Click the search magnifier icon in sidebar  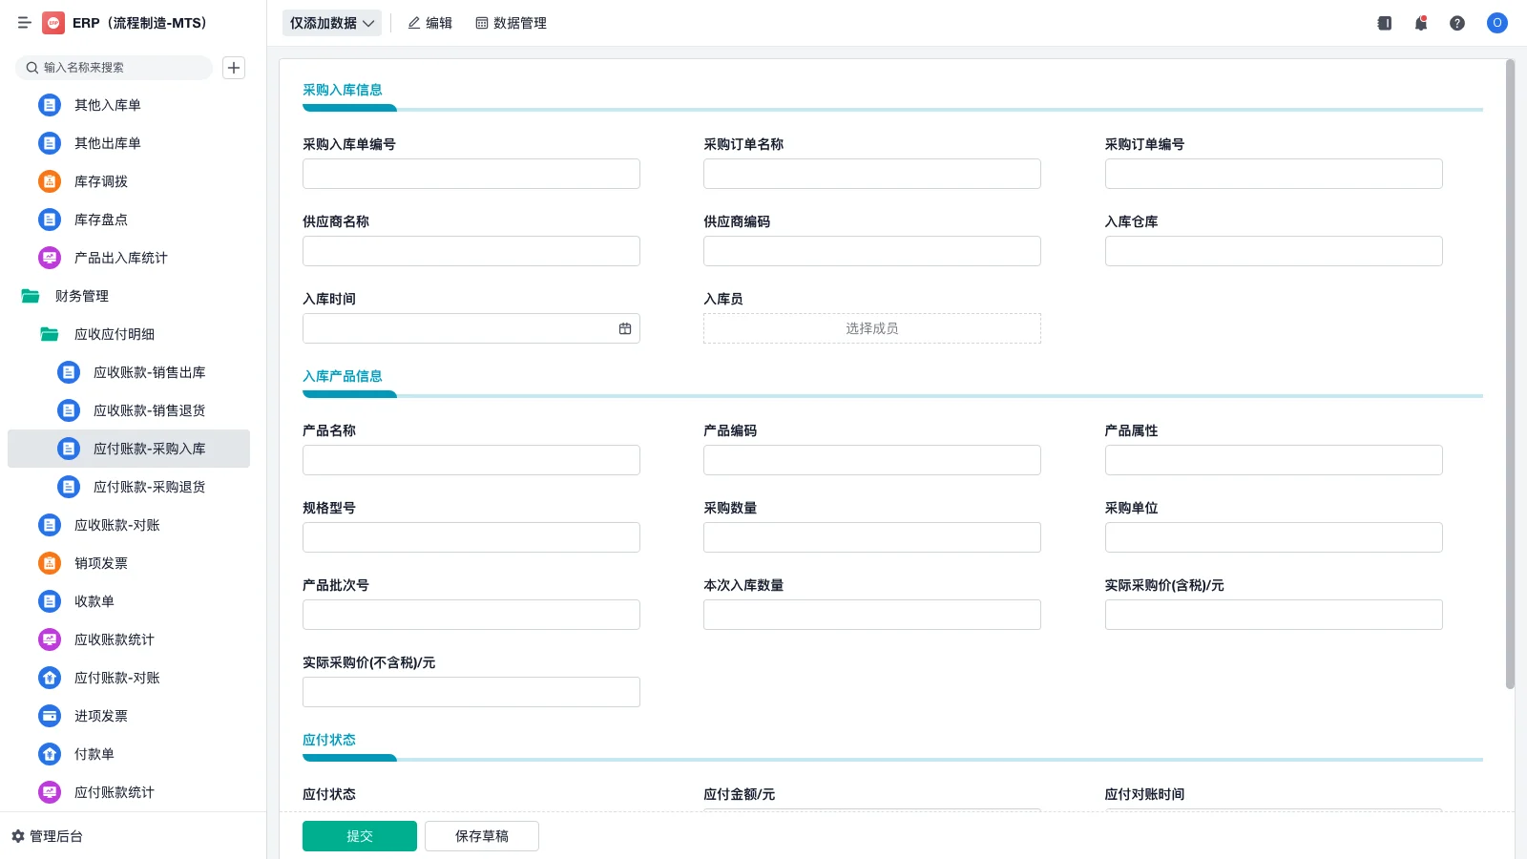[x=32, y=68]
